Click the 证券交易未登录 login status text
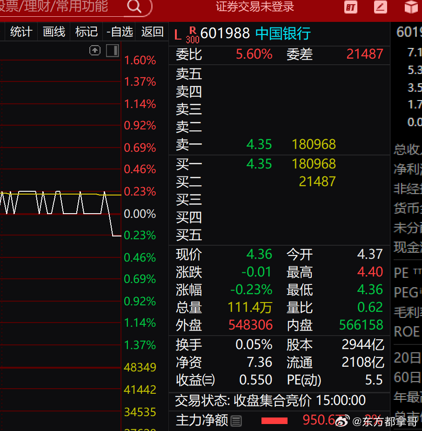 point(255,7)
